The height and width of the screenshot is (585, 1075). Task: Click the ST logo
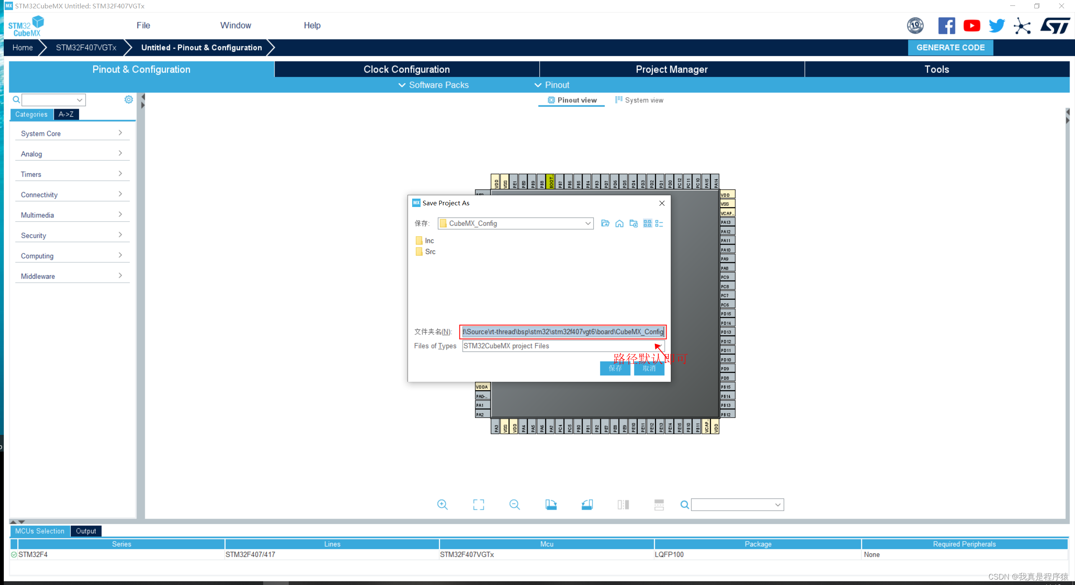[1055, 26]
